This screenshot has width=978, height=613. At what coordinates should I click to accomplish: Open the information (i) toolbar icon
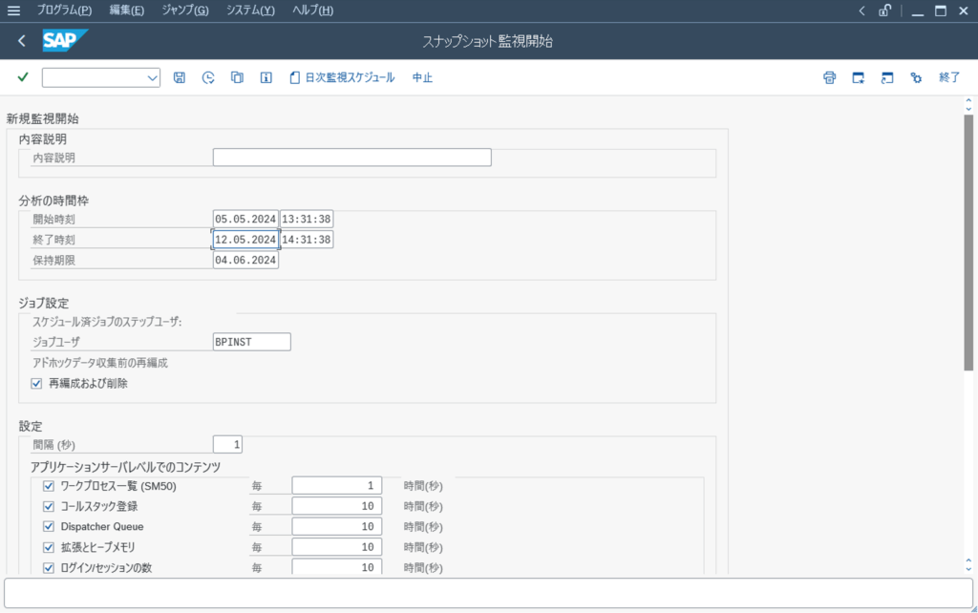coord(265,77)
